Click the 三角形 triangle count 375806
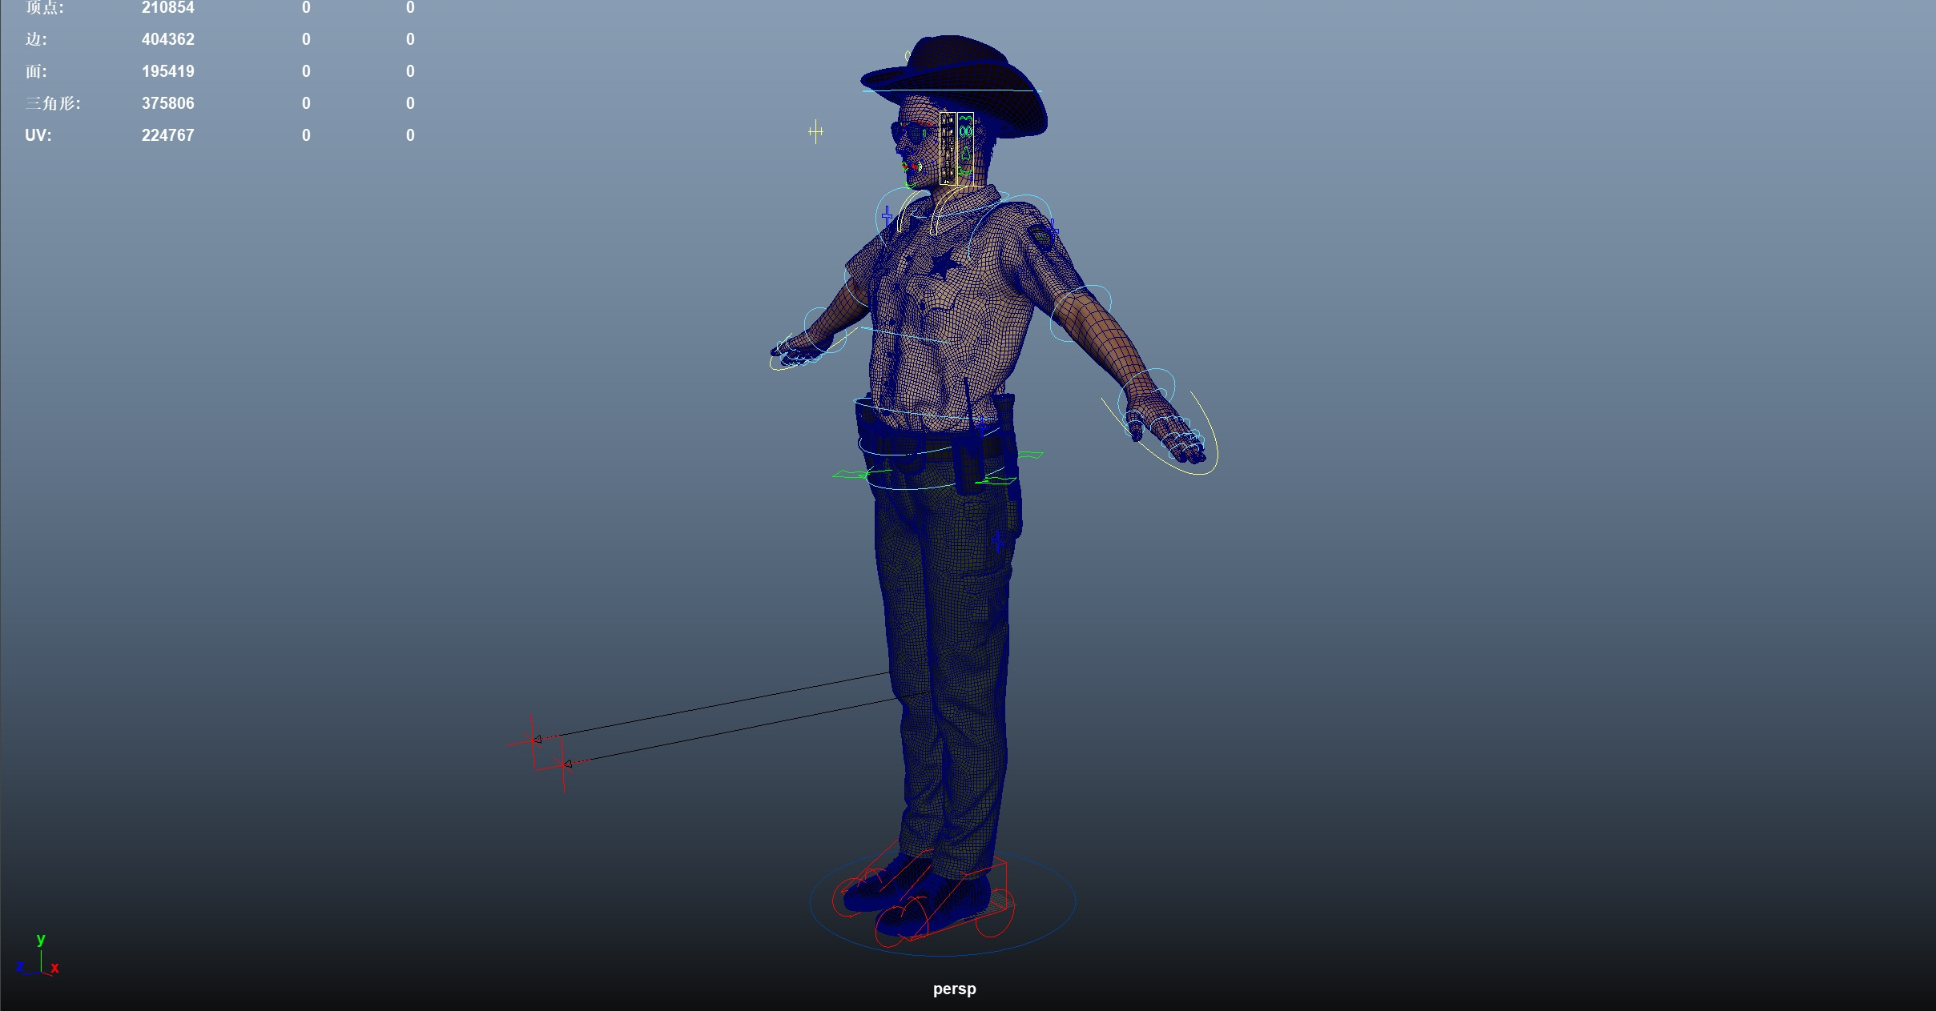The width and height of the screenshot is (1936, 1011). [168, 103]
